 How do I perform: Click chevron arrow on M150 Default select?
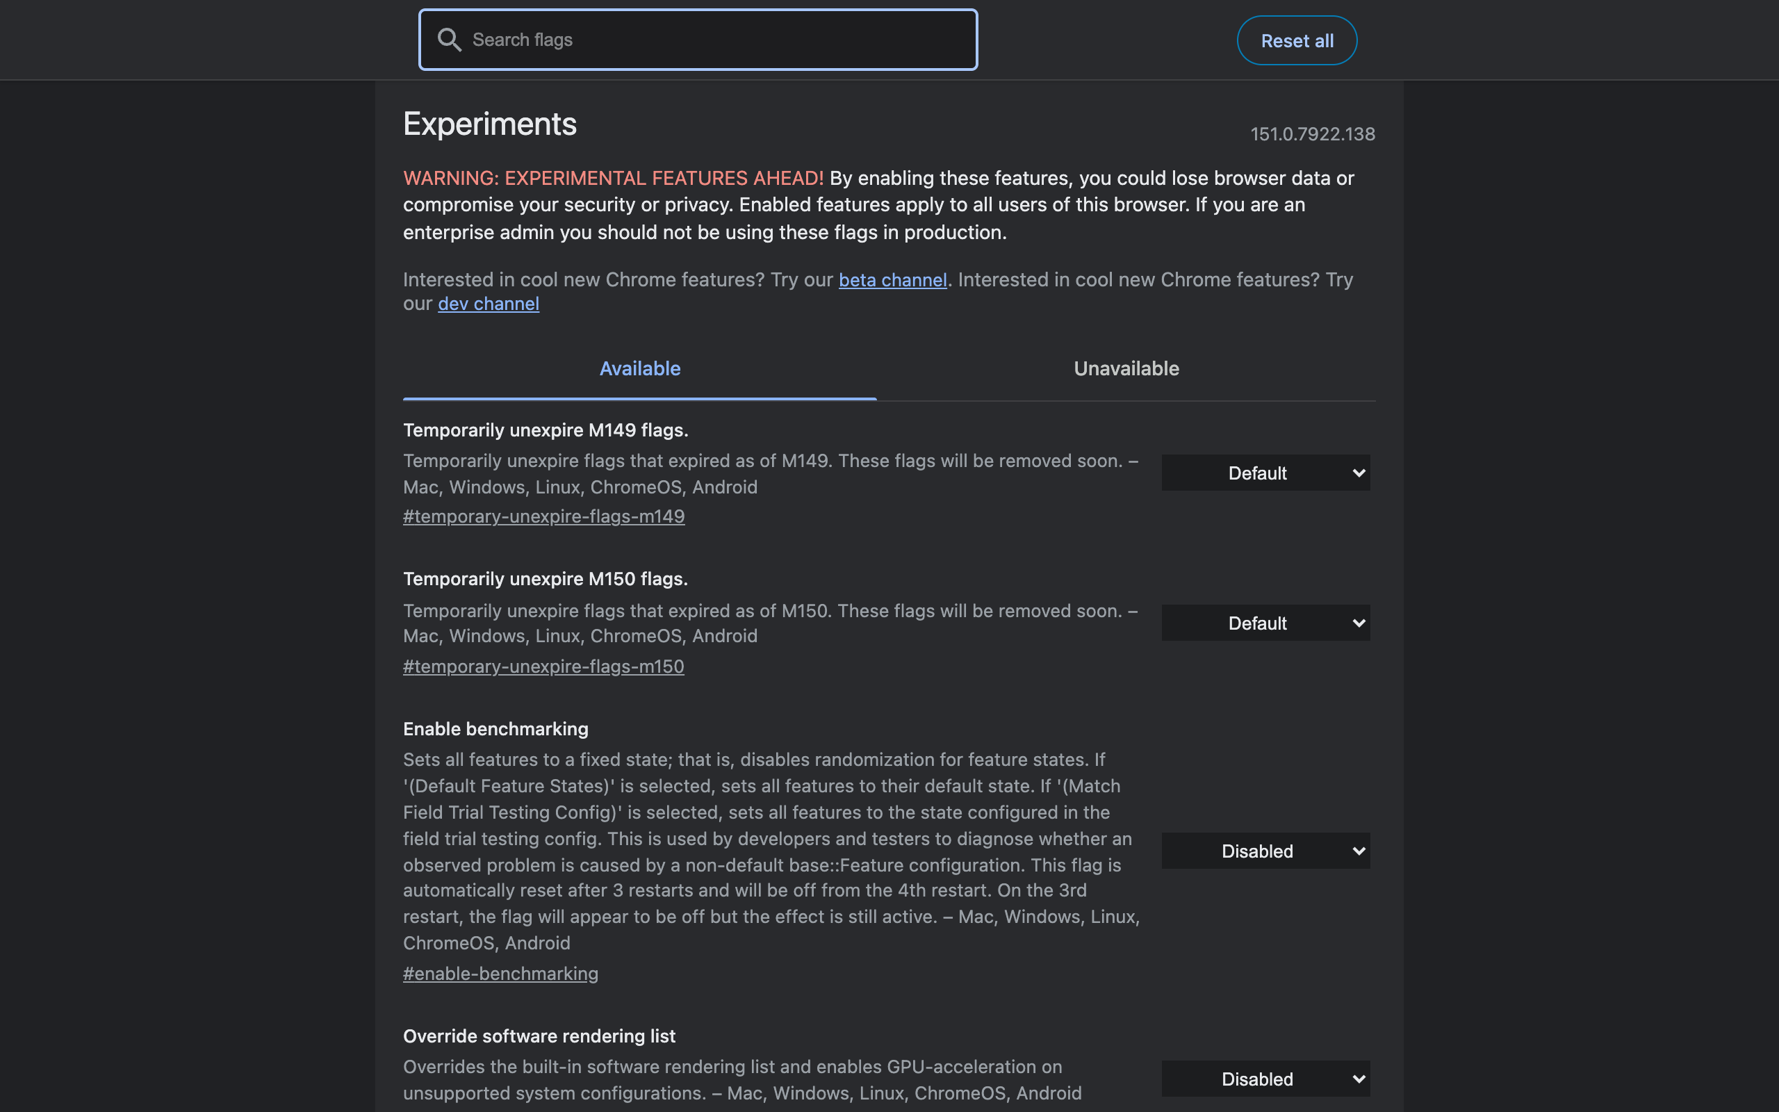point(1359,623)
